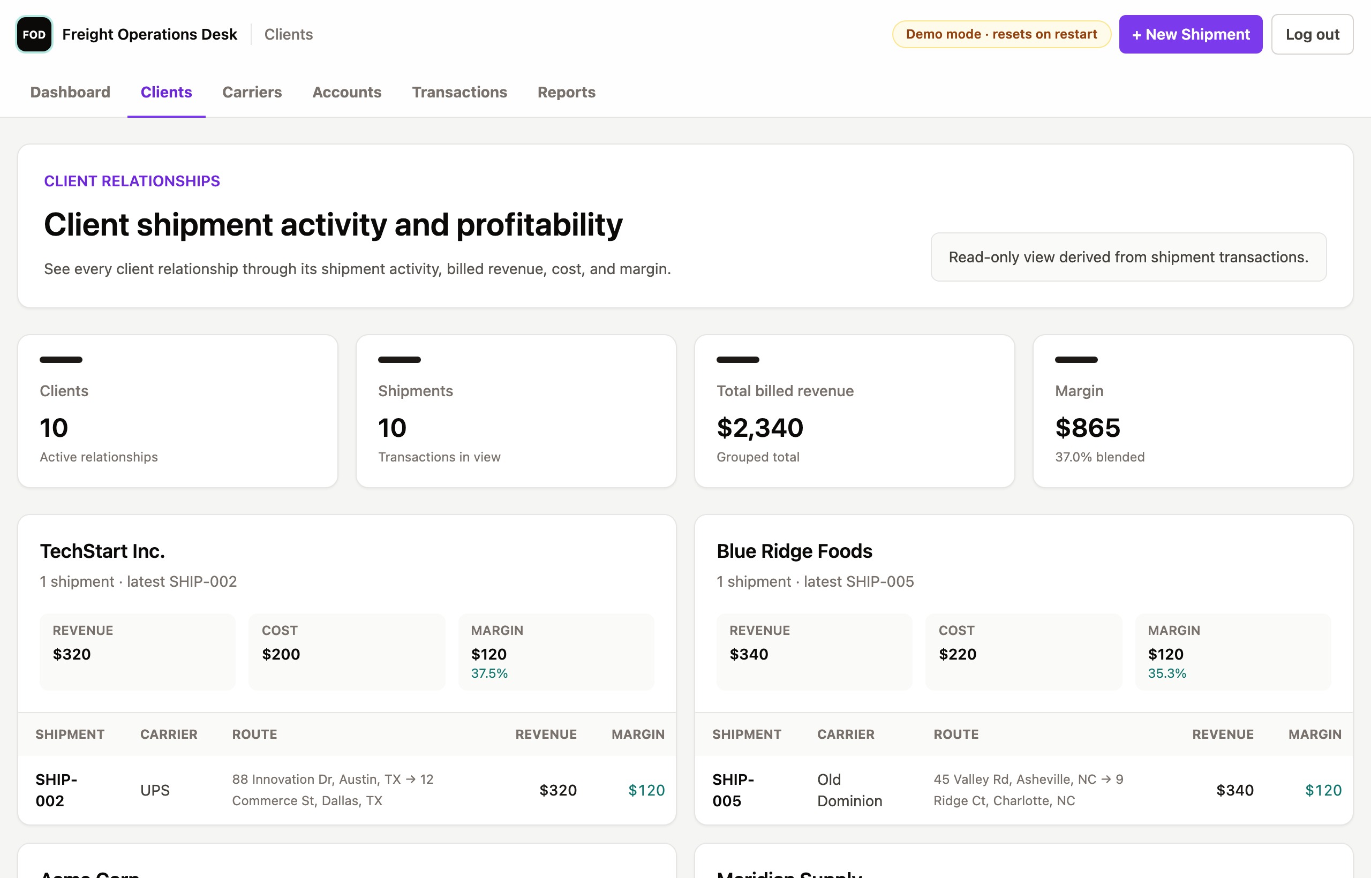Click the Total billed revenue value $2,340
The height and width of the screenshot is (878, 1371).
(x=759, y=428)
